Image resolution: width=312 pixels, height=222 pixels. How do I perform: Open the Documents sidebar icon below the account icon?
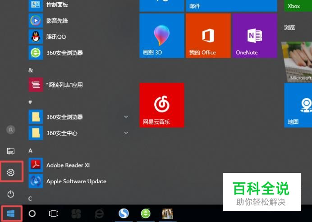tap(11, 151)
